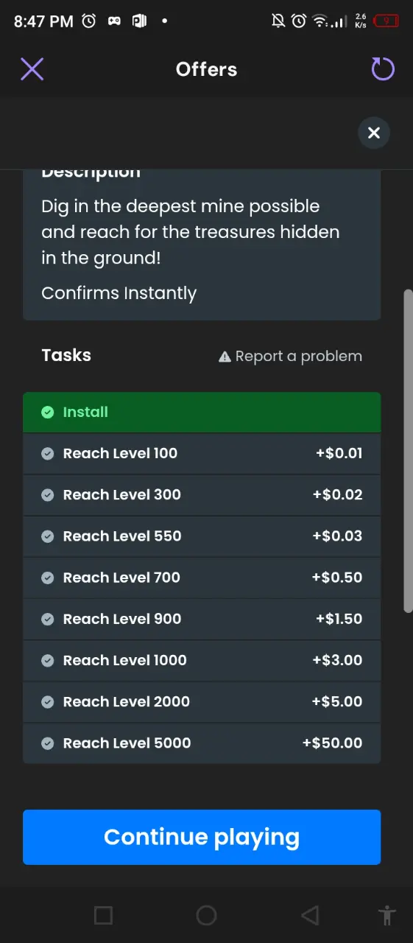Tap the +$1.50 reward amount
The image size is (413, 943).
tap(339, 619)
